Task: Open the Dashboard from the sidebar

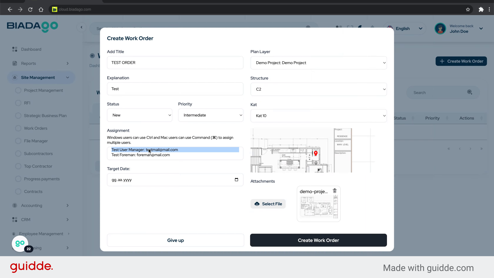Action: 14,49
